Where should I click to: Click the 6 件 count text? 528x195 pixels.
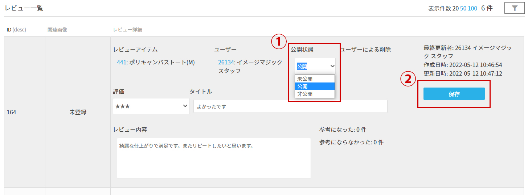coord(487,8)
